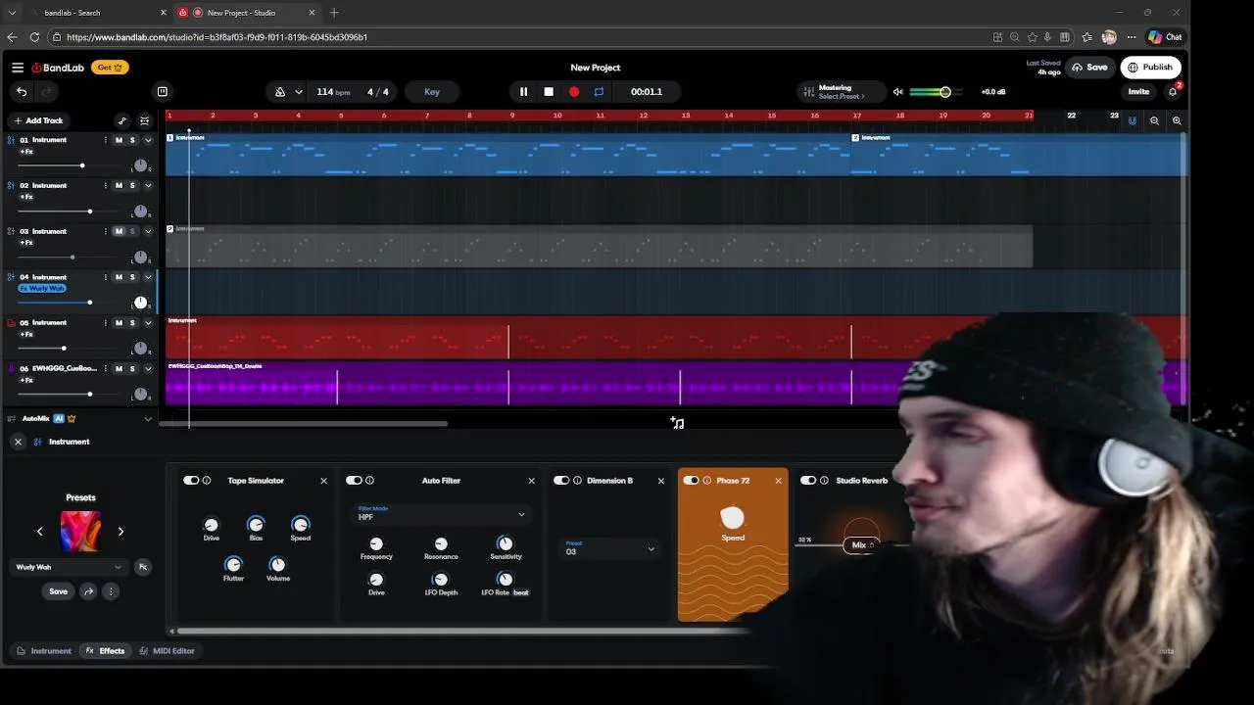
Task: Zoom in the timeline
Action: [x=1177, y=120]
